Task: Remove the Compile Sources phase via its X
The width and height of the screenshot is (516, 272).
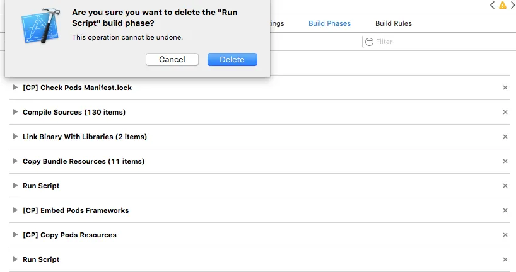Action: click(x=505, y=112)
